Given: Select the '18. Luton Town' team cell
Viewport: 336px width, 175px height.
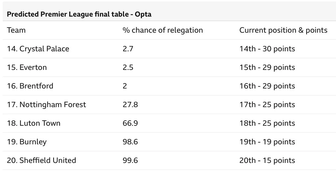Looking at the screenshot, I should click(34, 123).
